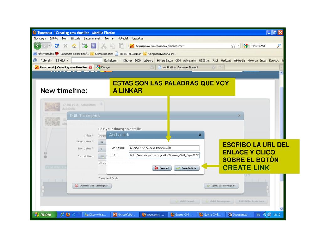The image size is (321, 241).
Task: Click the Elhuyar dictionary button
Action: [127, 61]
